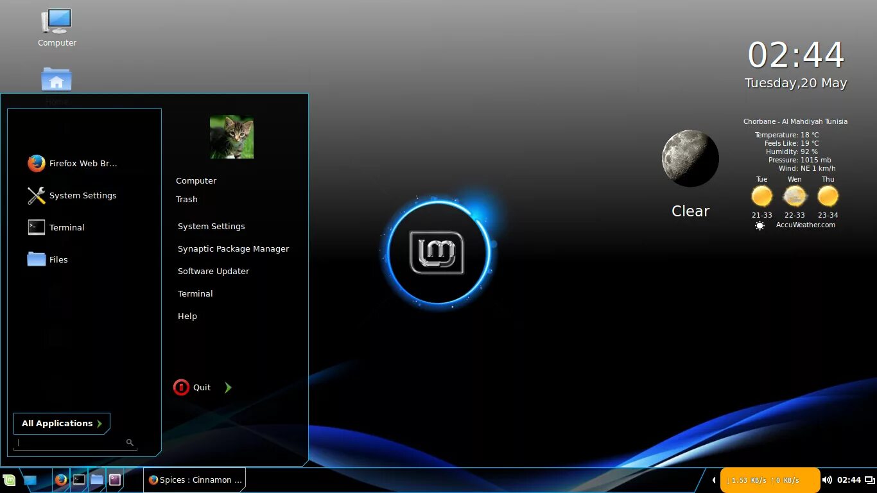Click the Chorbane - Al Mahdiyah Tunisia location

pyautogui.click(x=795, y=121)
